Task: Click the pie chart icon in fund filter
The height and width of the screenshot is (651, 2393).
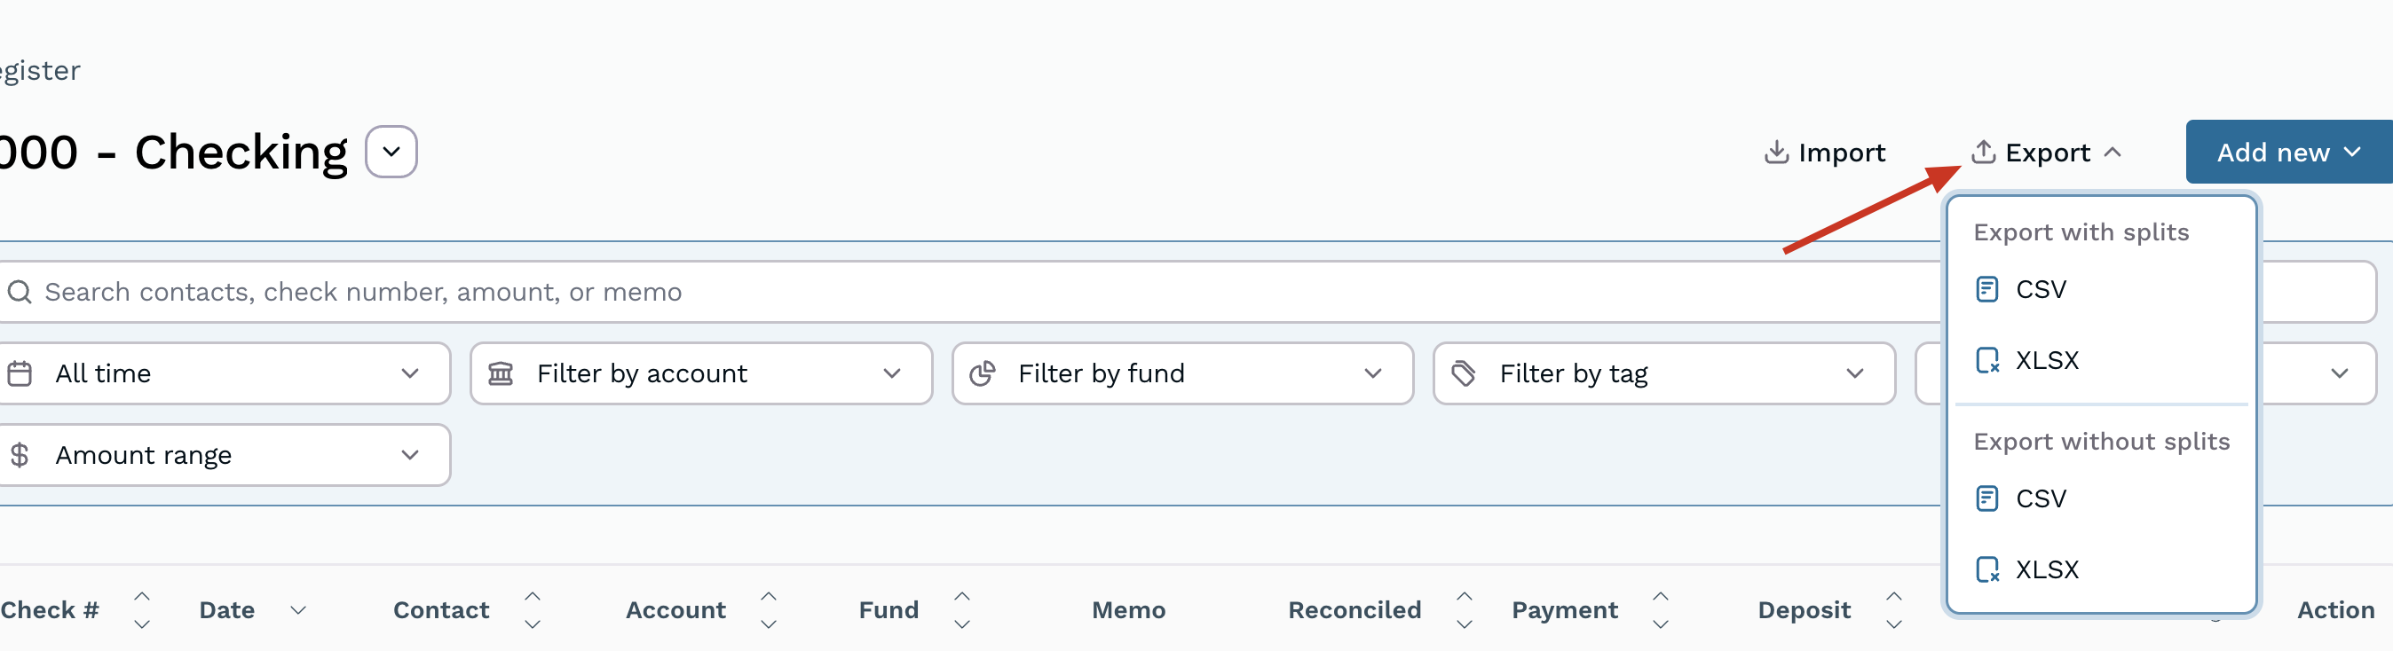Action: click(x=982, y=374)
